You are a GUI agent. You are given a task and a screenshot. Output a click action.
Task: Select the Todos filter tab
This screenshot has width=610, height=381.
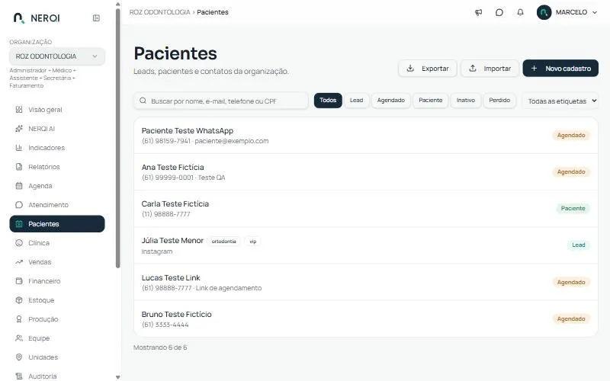[x=328, y=101]
